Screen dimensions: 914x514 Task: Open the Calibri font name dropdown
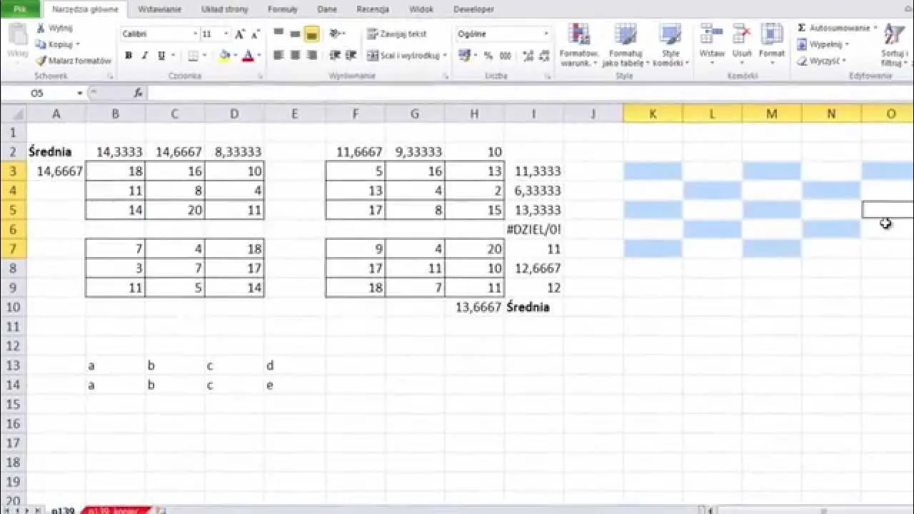195,34
